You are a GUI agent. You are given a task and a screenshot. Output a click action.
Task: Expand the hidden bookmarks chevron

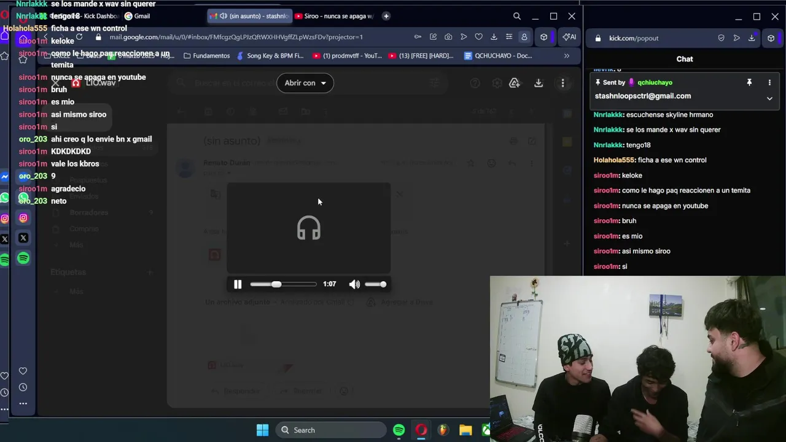[x=566, y=55]
